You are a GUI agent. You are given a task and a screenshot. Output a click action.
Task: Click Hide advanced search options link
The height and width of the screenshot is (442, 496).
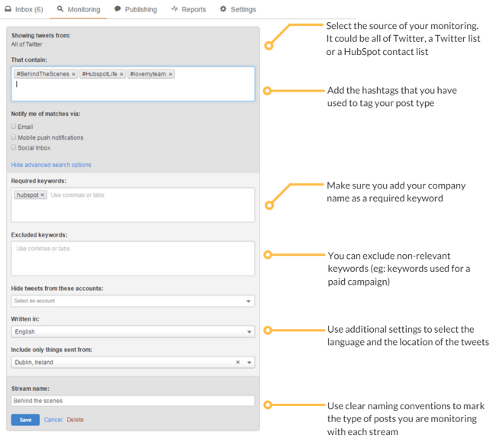point(51,165)
